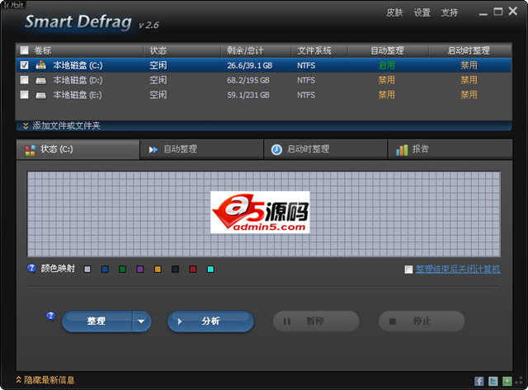
Task: Switch to the 自动整理 tab
Action: 201,149
